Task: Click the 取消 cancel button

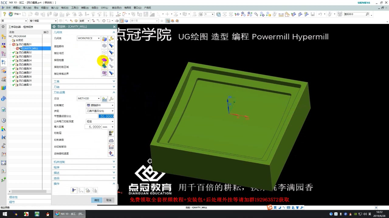Action: click(109, 200)
